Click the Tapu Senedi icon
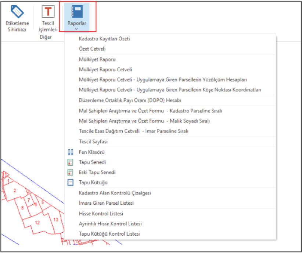The height and width of the screenshot is (254, 302). click(71, 162)
